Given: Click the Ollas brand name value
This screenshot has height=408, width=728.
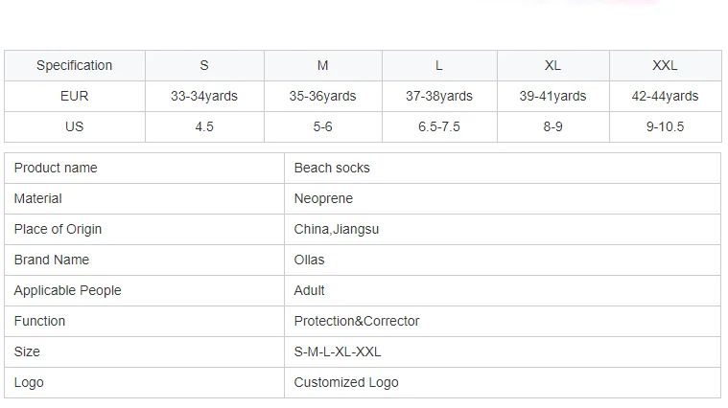Looking at the screenshot, I should (310, 260).
